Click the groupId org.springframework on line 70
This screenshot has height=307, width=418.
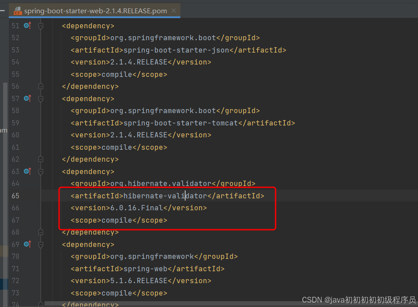(x=152, y=257)
